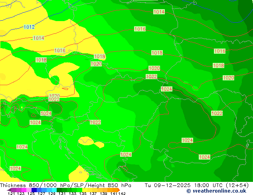Click legend value 123

pyautogui.click(x=21, y=193)
